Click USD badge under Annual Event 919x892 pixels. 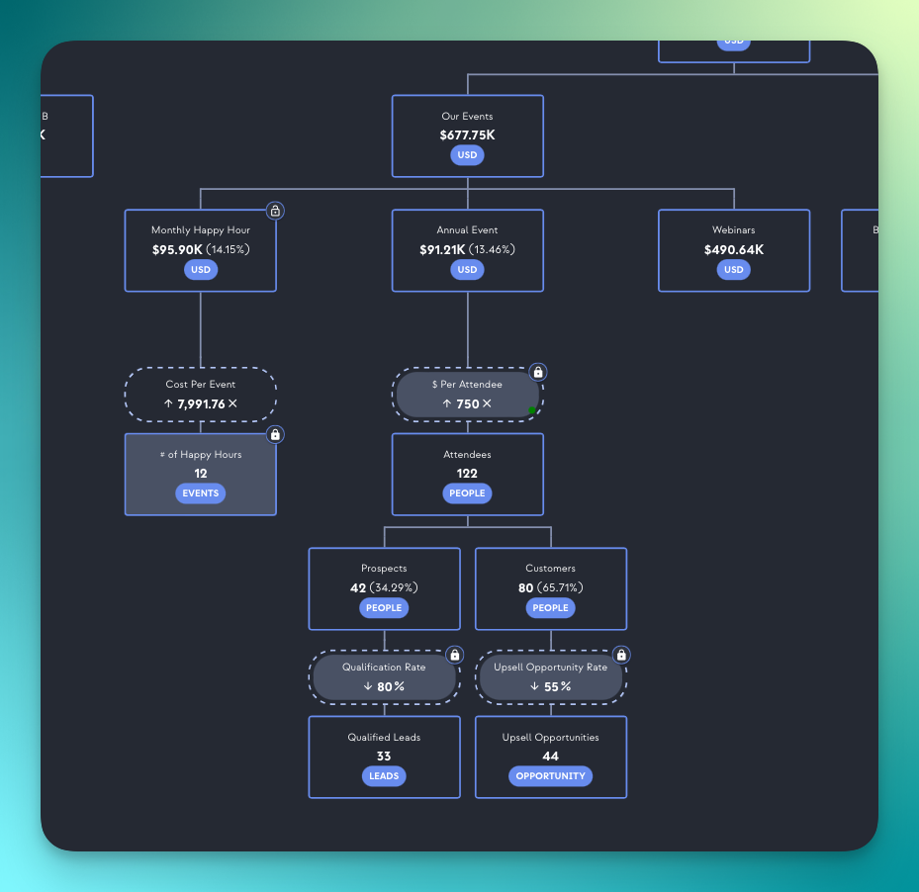coord(467,270)
